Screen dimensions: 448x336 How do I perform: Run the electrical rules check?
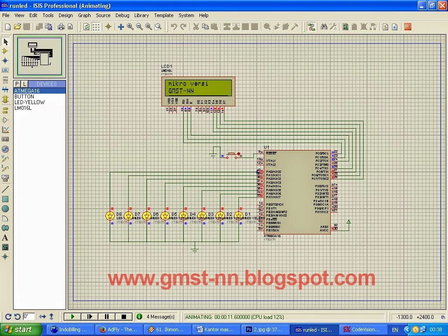coord(395,27)
